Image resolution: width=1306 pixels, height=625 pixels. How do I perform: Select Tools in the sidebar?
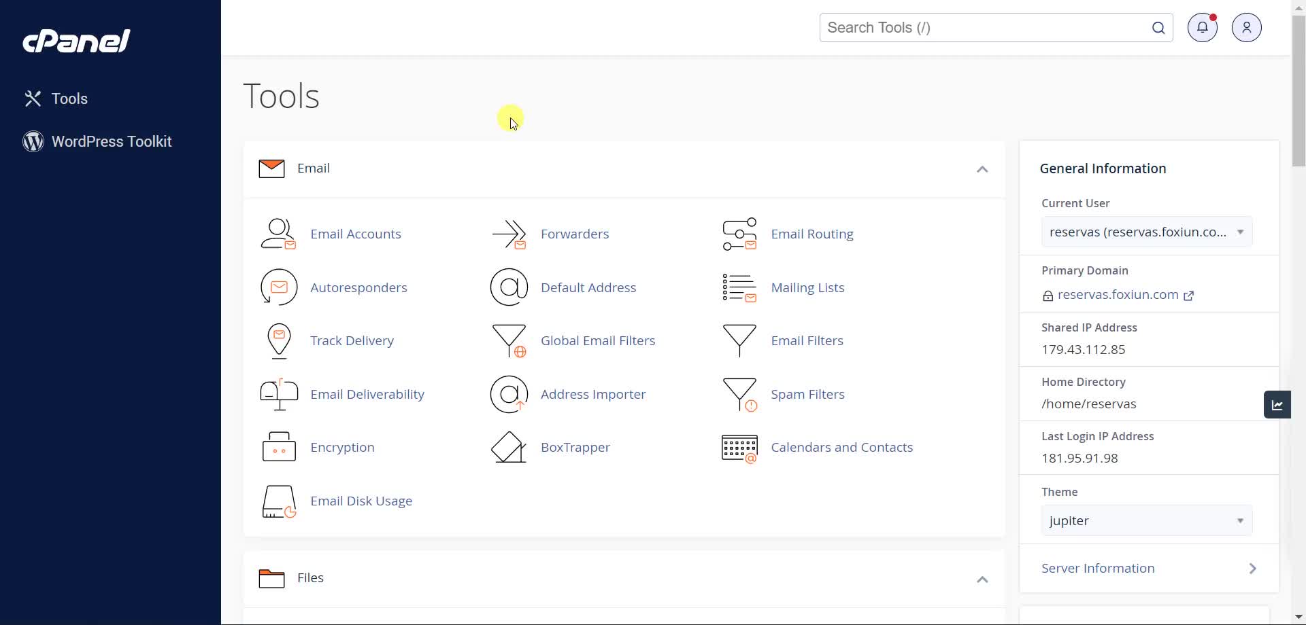(x=69, y=99)
